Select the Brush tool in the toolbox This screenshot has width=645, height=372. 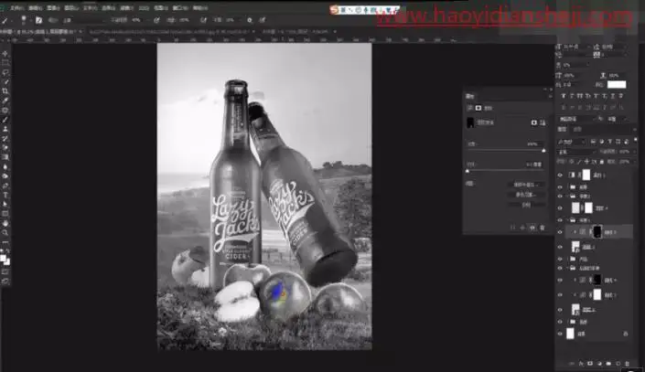click(5, 120)
